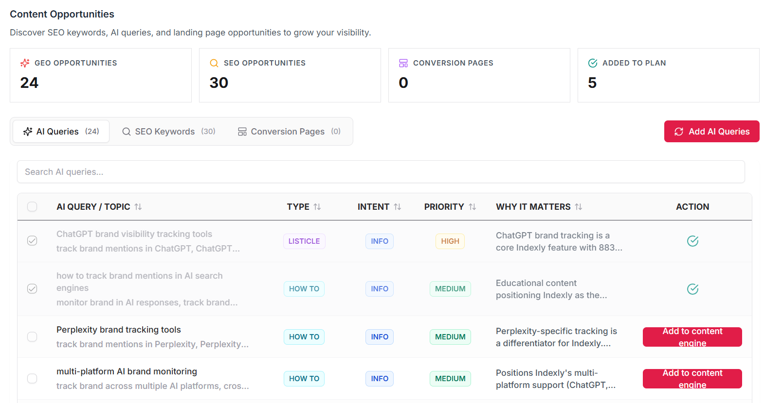Open the Added to Plan 5 card
The image size is (764, 403).
click(669, 75)
